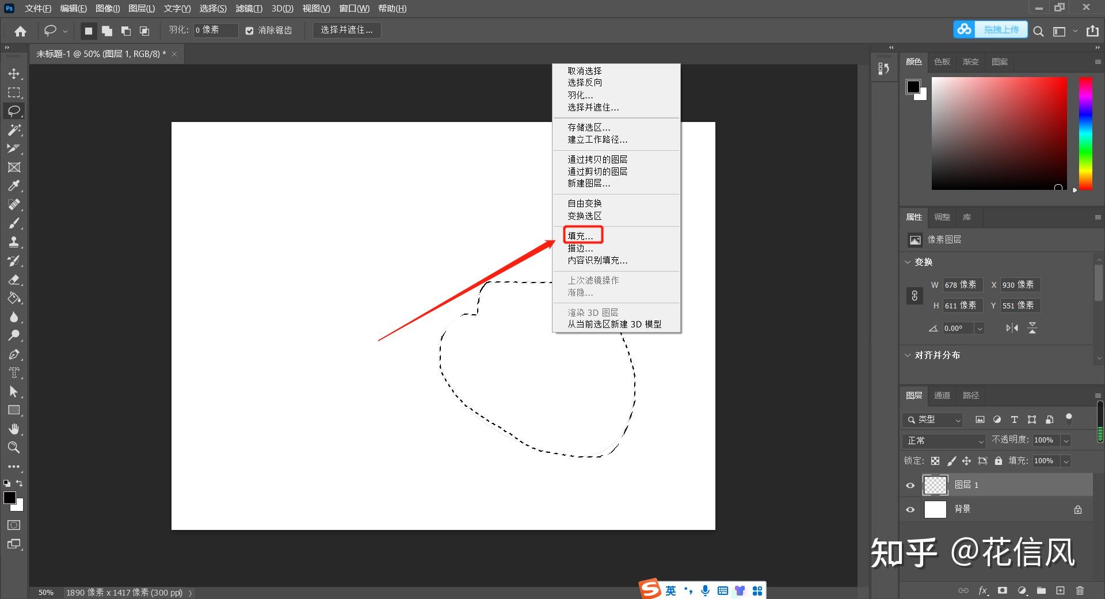The width and height of the screenshot is (1105, 599).
Task: Select the Dodge tool
Action: pyautogui.click(x=14, y=335)
